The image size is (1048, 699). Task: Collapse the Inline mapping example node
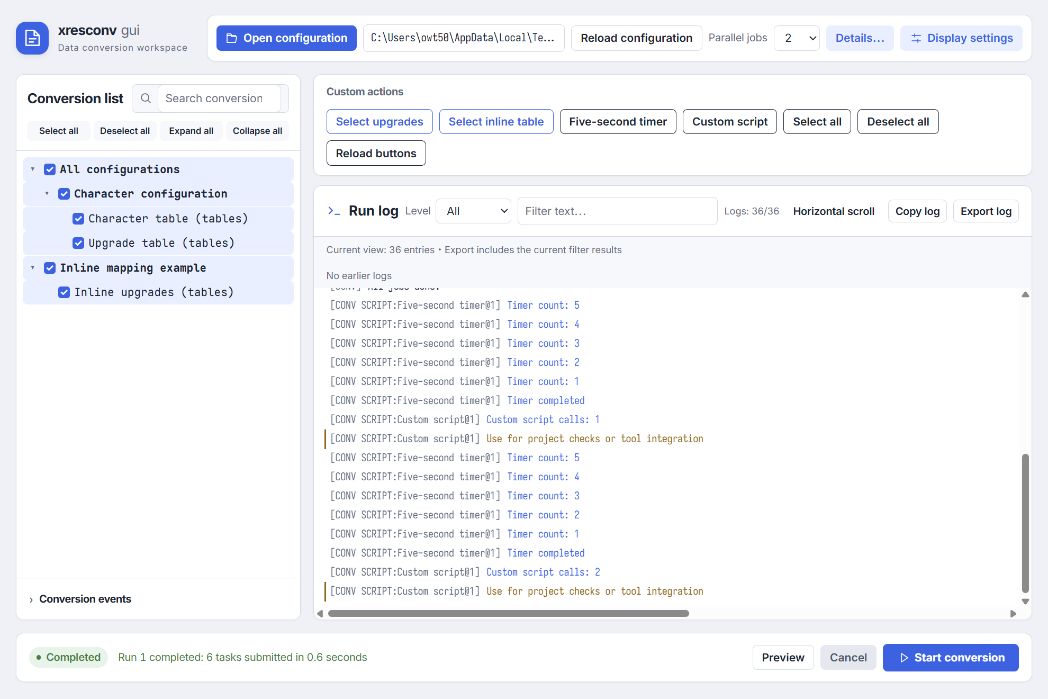(x=33, y=268)
